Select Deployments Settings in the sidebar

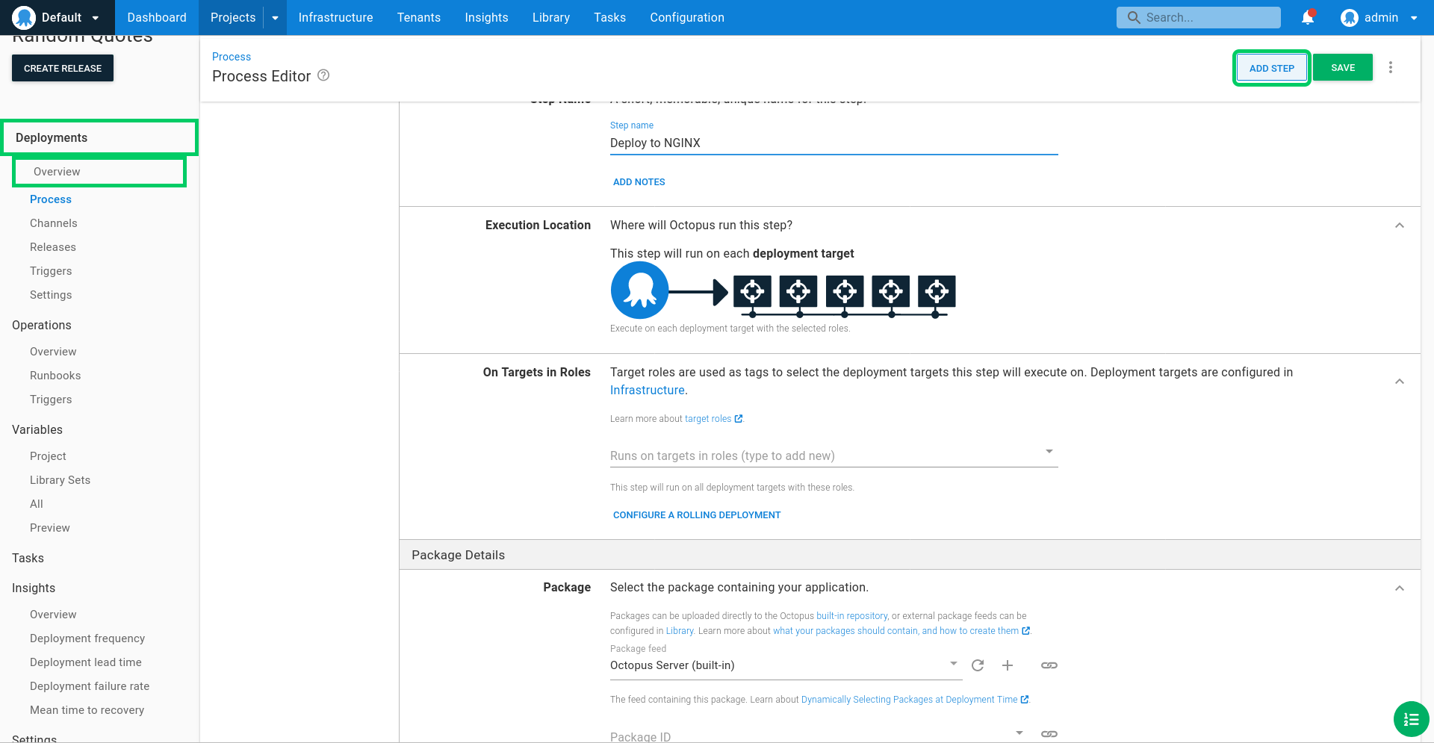coord(51,295)
